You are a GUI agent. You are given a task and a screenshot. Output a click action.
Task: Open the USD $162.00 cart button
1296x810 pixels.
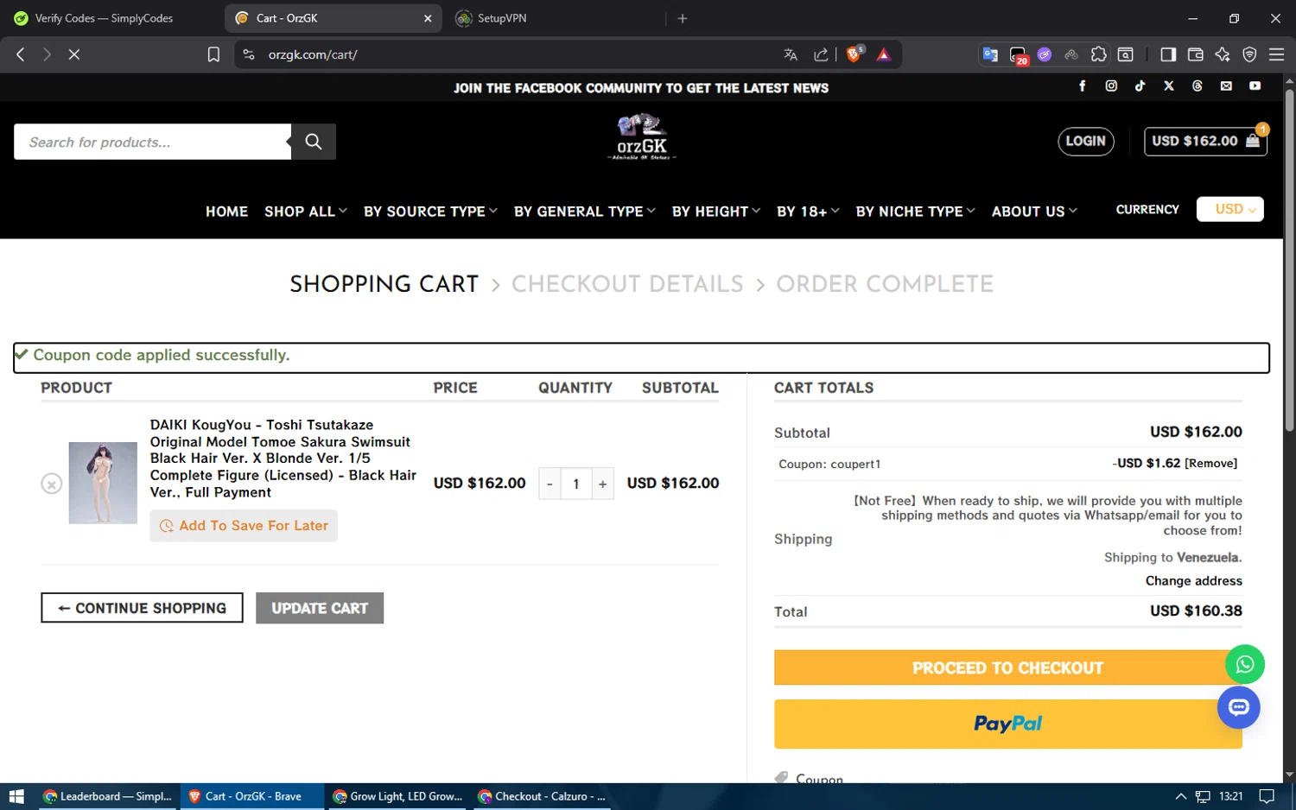coord(1205,141)
